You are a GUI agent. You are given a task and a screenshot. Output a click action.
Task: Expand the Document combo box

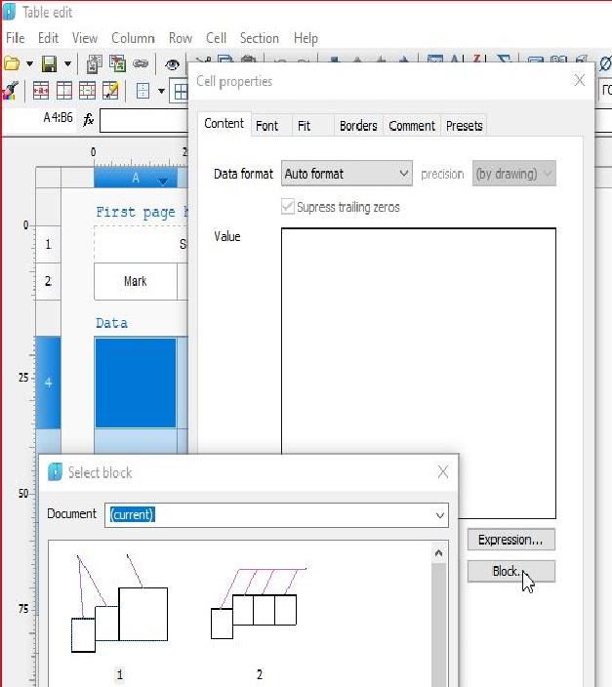[x=439, y=514]
